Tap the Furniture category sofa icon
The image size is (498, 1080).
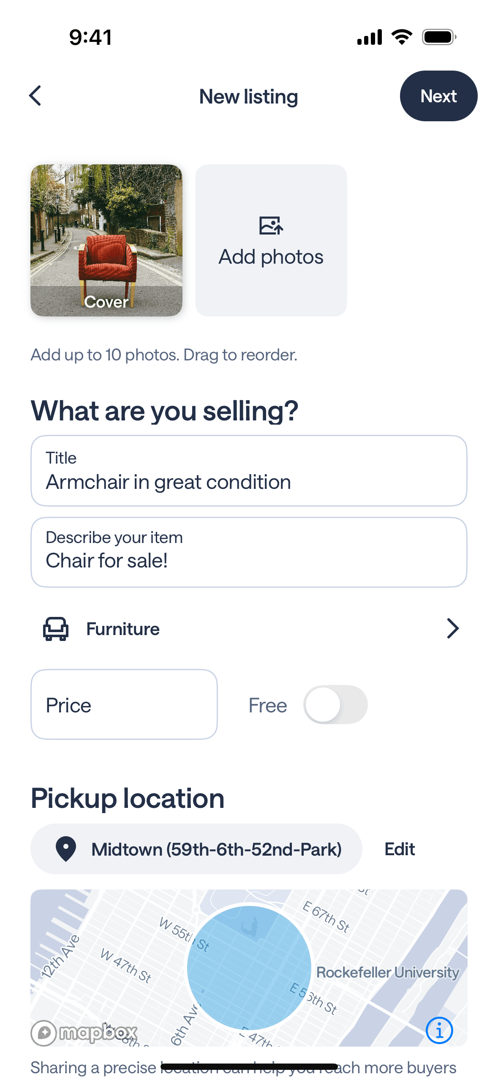[x=56, y=629]
